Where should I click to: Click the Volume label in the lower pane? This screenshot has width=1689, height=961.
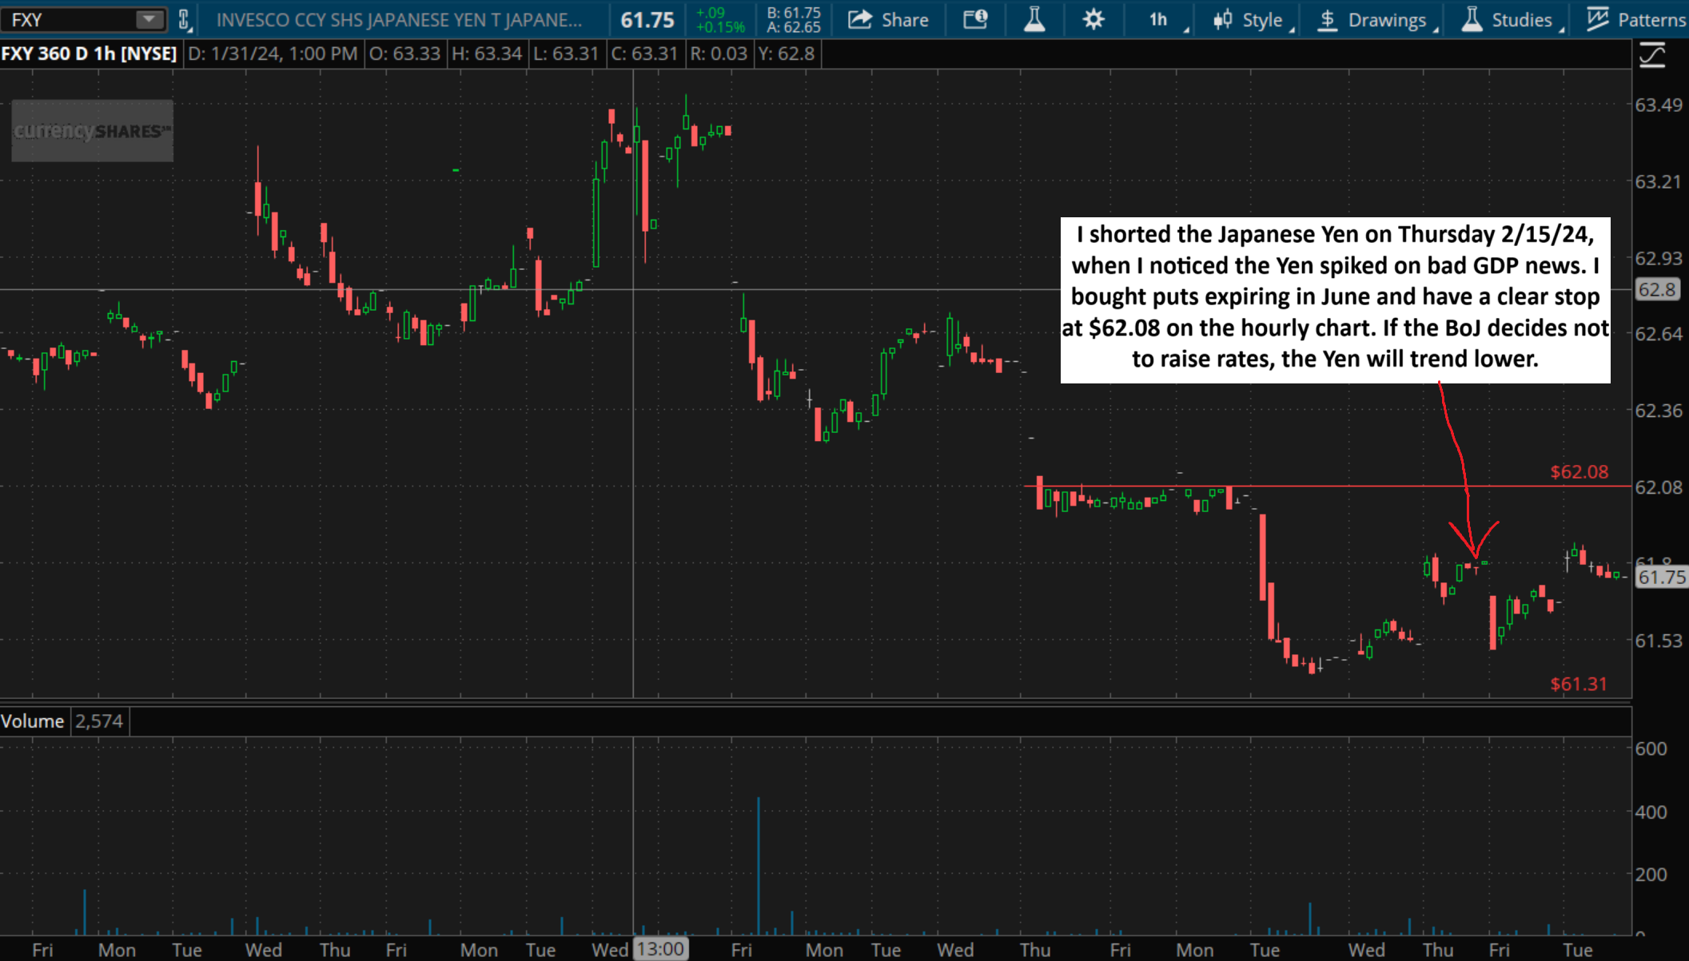33,720
